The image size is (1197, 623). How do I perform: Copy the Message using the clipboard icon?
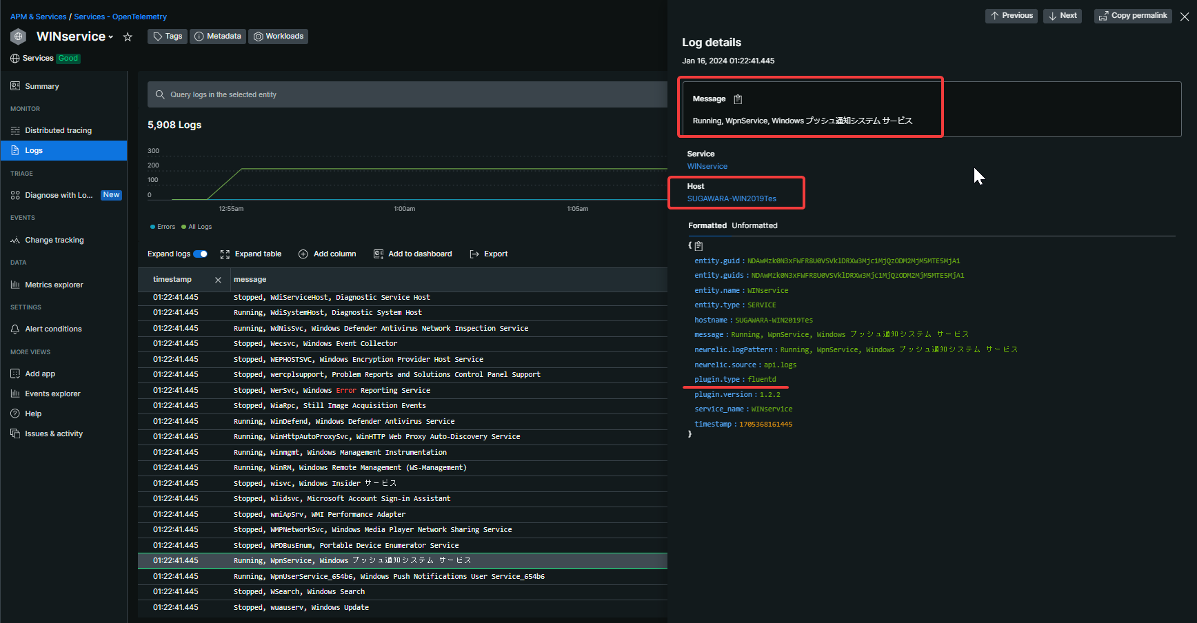tap(737, 99)
